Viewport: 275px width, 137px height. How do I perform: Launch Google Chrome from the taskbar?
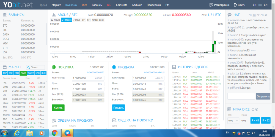tap(54, 133)
